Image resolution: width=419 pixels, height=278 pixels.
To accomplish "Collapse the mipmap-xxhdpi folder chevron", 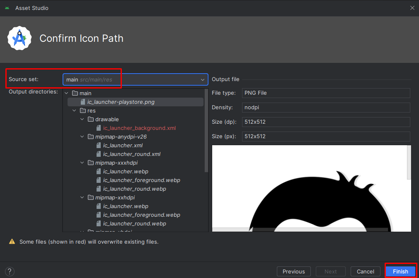I will [x=82, y=197].
